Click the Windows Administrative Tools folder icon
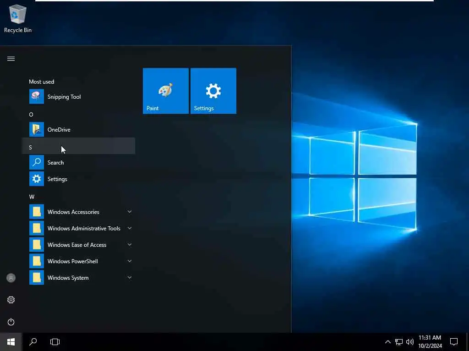 pos(37,228)
